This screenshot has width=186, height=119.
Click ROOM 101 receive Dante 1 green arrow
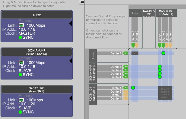[x=126, y=88]
